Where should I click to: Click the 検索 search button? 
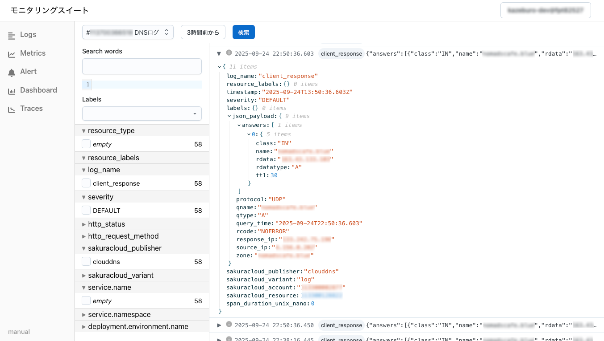point(243,32)
